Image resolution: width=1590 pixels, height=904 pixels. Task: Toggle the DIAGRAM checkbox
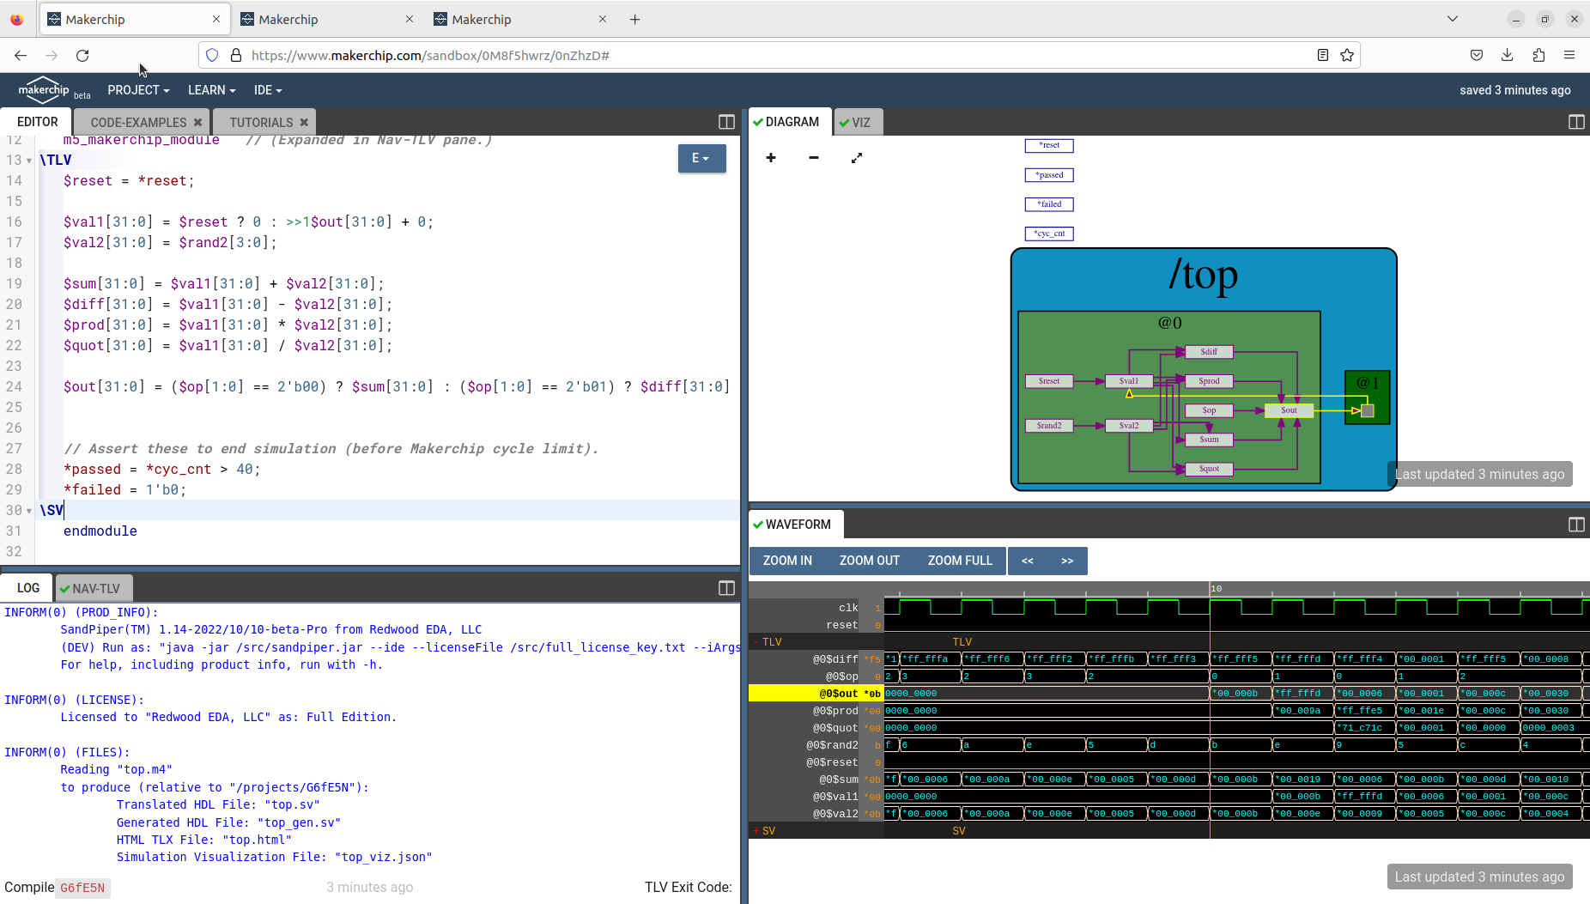[x=756, y=121]
